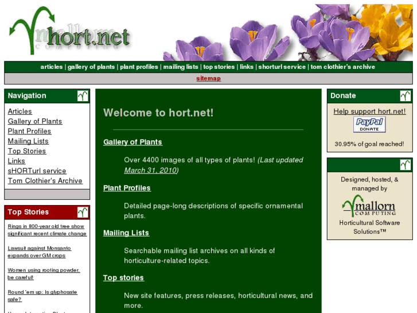Open Links in Navigation sidebar

16,161
